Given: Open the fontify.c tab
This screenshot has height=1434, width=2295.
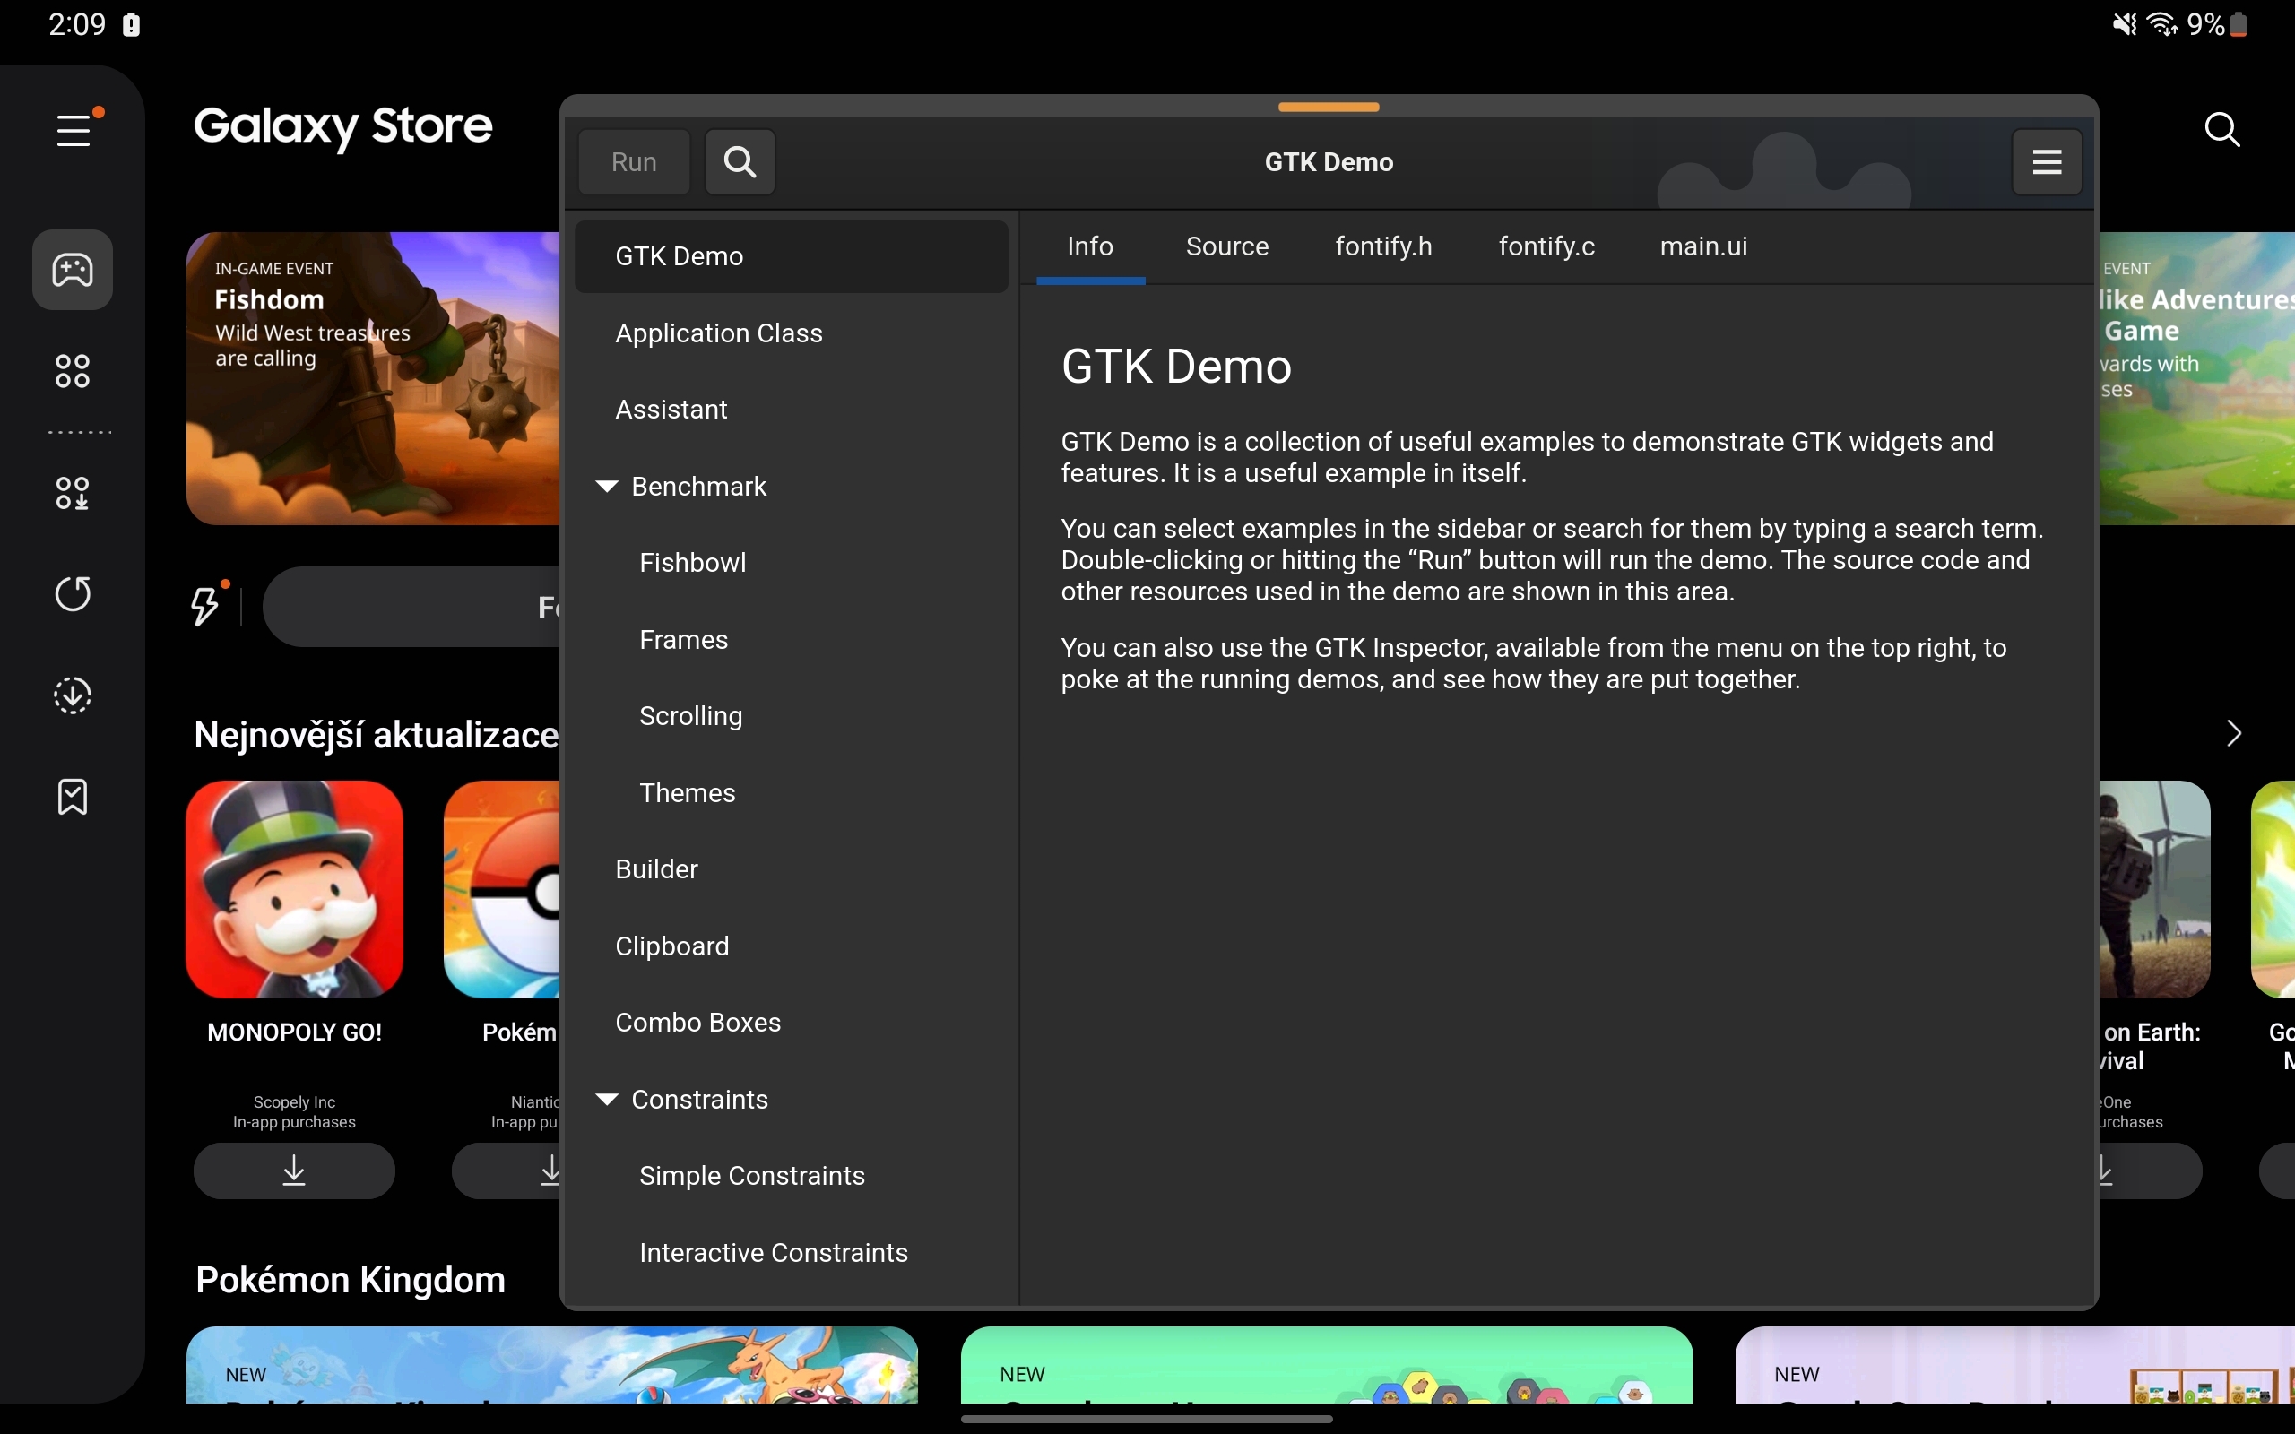Looking at the screenshot, I should [x=1546, y=246].
